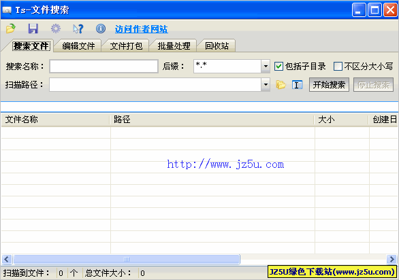Click the 创建日 column header
Viewport: 399px width, 280px height.
point(383,120)
